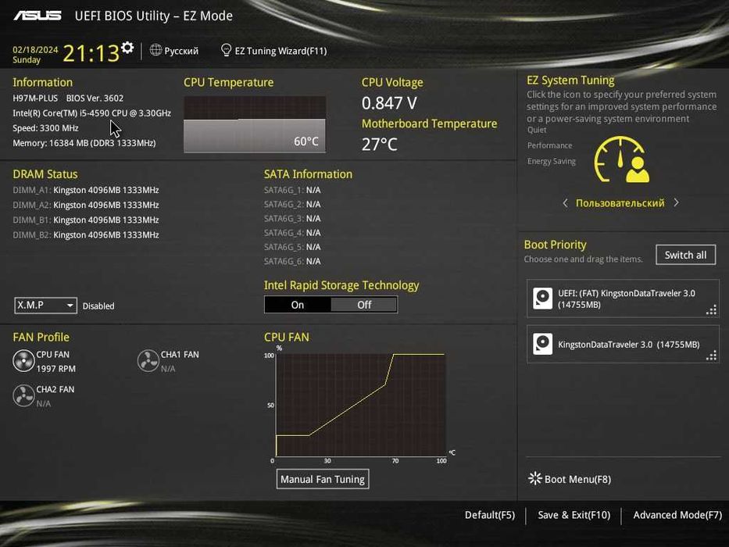This screenshot has width=729, height=547.
Task: Click the 1997 RPM fan speed
Action: click(55, 368)
